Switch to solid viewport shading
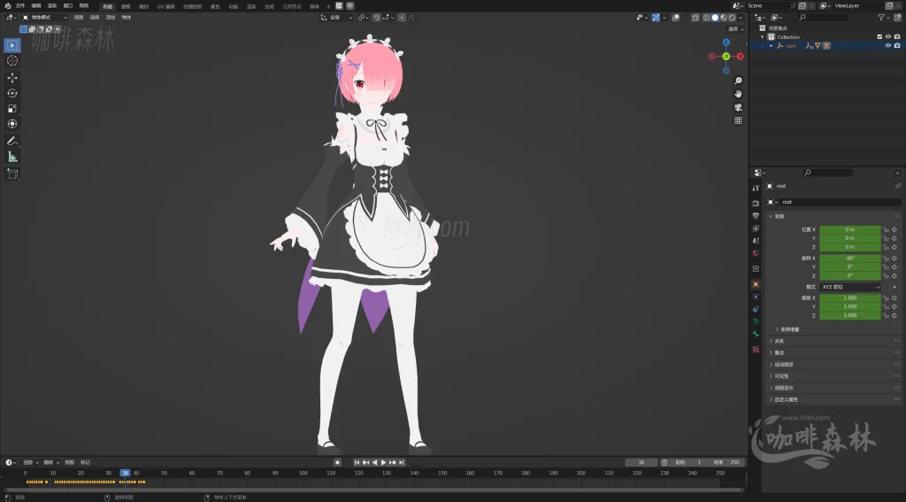Viewport: 906px width, 502px height. click(x=715, y=18)
